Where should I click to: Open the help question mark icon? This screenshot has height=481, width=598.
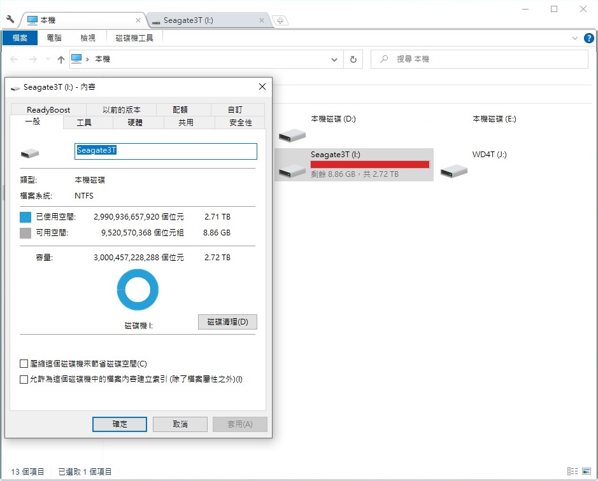[589, 38]
